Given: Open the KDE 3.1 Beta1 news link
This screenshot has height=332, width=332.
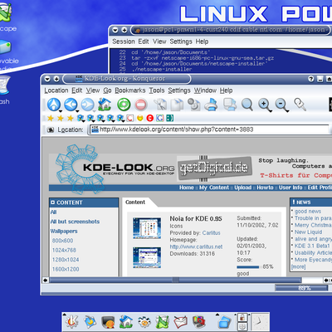Looking at the screenshot, I should tap(312, 246).
